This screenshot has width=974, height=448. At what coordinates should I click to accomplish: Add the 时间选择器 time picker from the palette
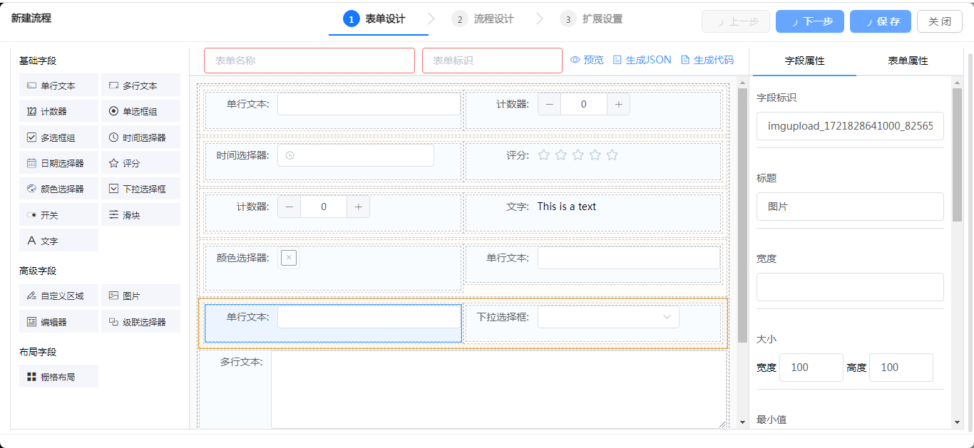[140, 137]
